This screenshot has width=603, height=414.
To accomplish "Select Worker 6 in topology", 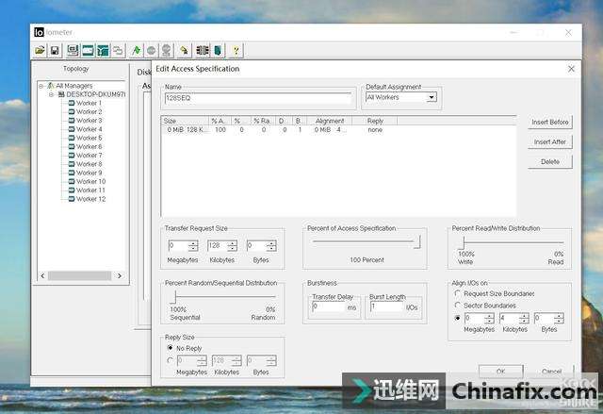I will (x=89, y=146).
